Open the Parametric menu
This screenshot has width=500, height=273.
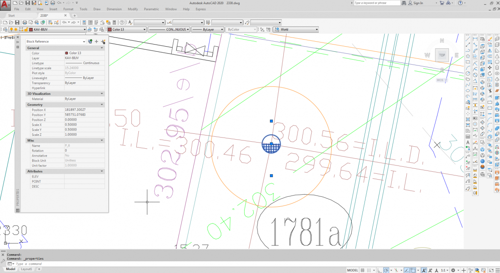click(x=151, y=9)
